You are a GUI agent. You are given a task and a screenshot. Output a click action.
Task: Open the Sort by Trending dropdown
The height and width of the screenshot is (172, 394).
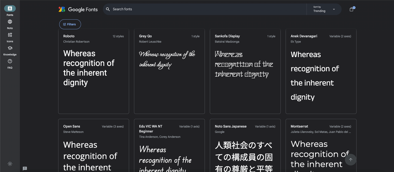(324, 9)
